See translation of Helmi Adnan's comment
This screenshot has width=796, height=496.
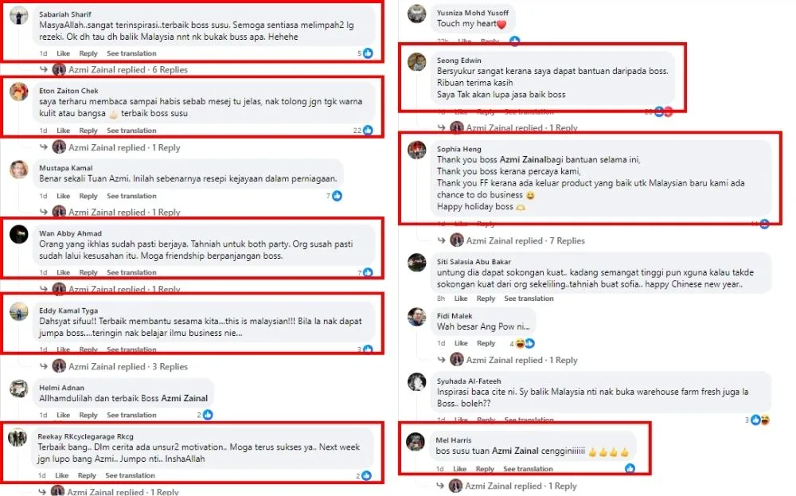coord(131,415)
